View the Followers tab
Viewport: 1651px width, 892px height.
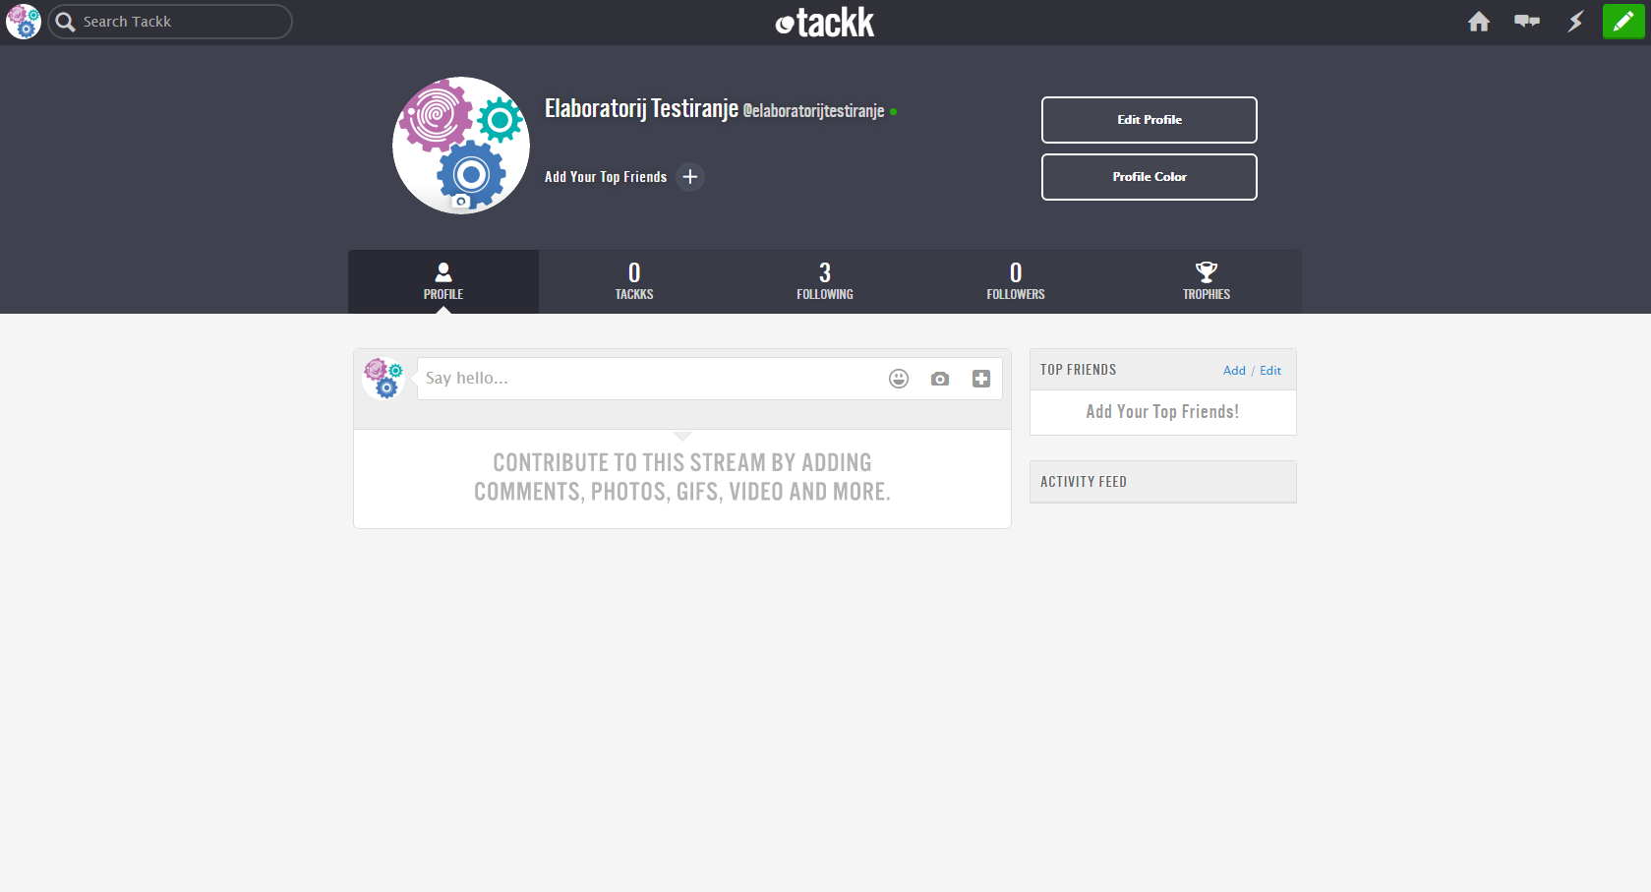click(1015, 281)
